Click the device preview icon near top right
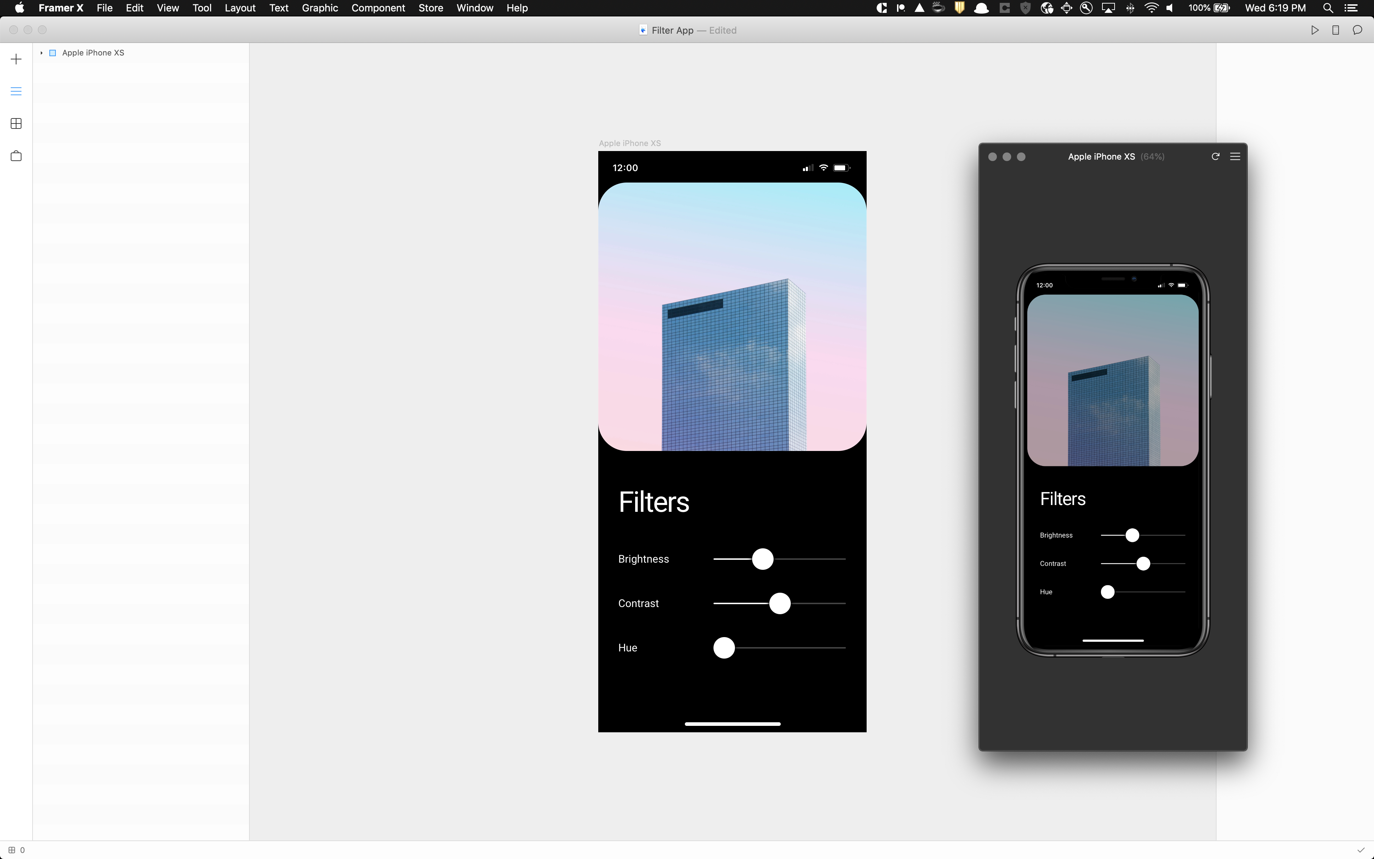The height and width of the screenshot is (859, 1374). 1335,30
